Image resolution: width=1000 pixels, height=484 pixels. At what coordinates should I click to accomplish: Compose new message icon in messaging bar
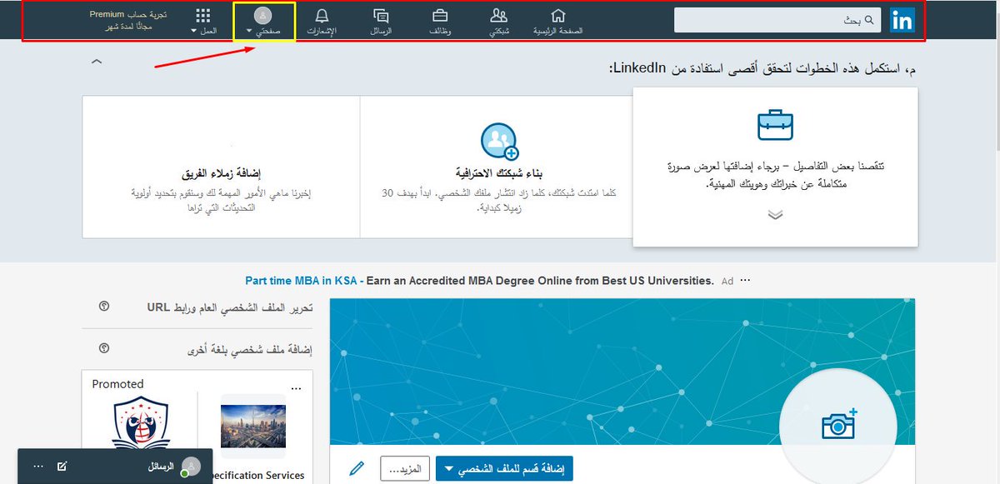click(x=62, y=467)
